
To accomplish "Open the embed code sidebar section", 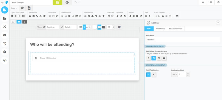I will [x=5, y=60].
